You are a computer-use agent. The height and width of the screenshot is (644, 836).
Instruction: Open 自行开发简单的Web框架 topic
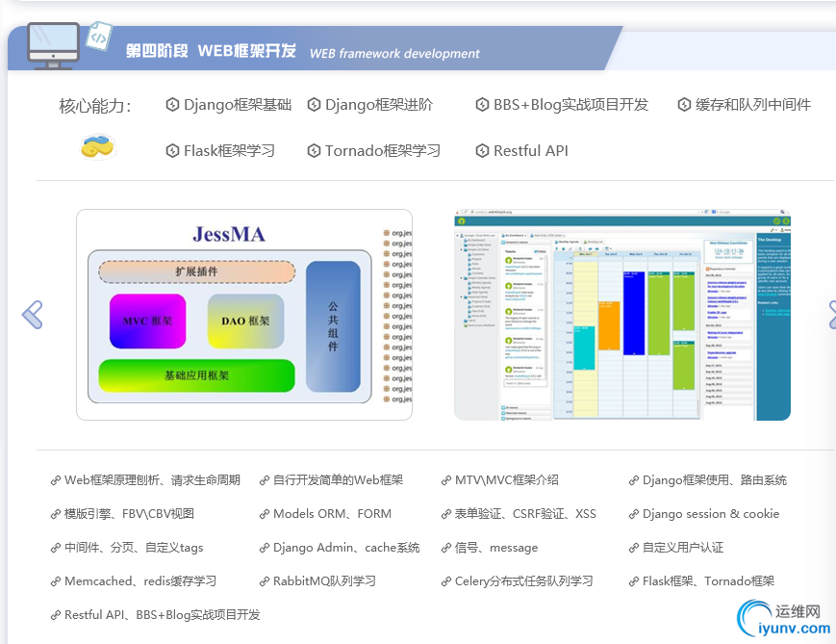click(x=338, y=480)
